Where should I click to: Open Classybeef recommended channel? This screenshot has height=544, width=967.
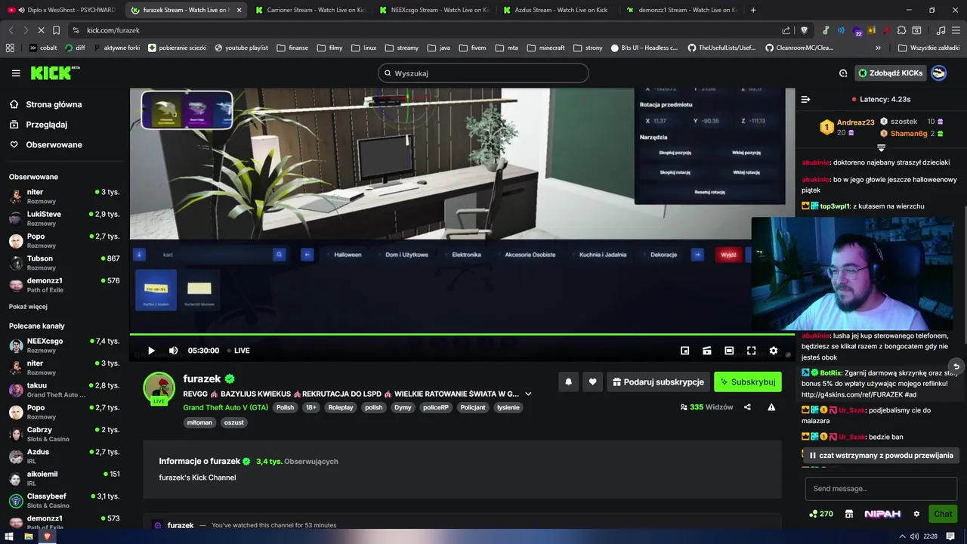tap(64, 500)
